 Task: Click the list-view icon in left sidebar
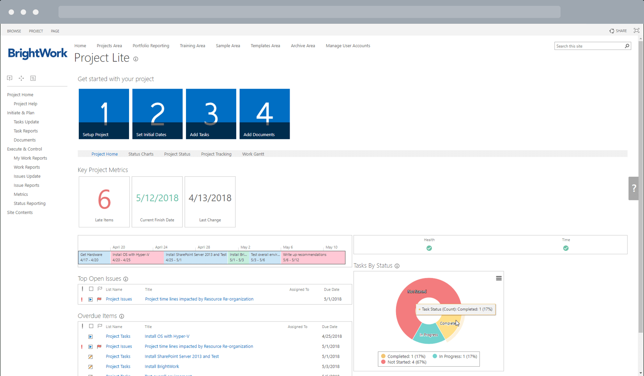click(33, 78)
